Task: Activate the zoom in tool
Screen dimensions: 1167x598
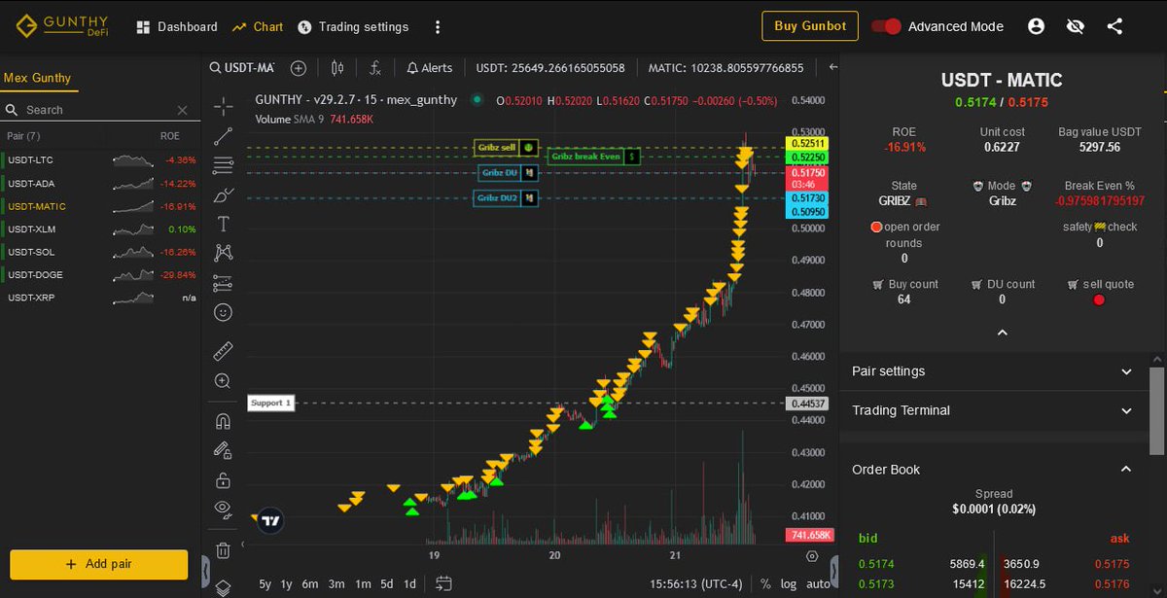Action: (x=223, y=381)
